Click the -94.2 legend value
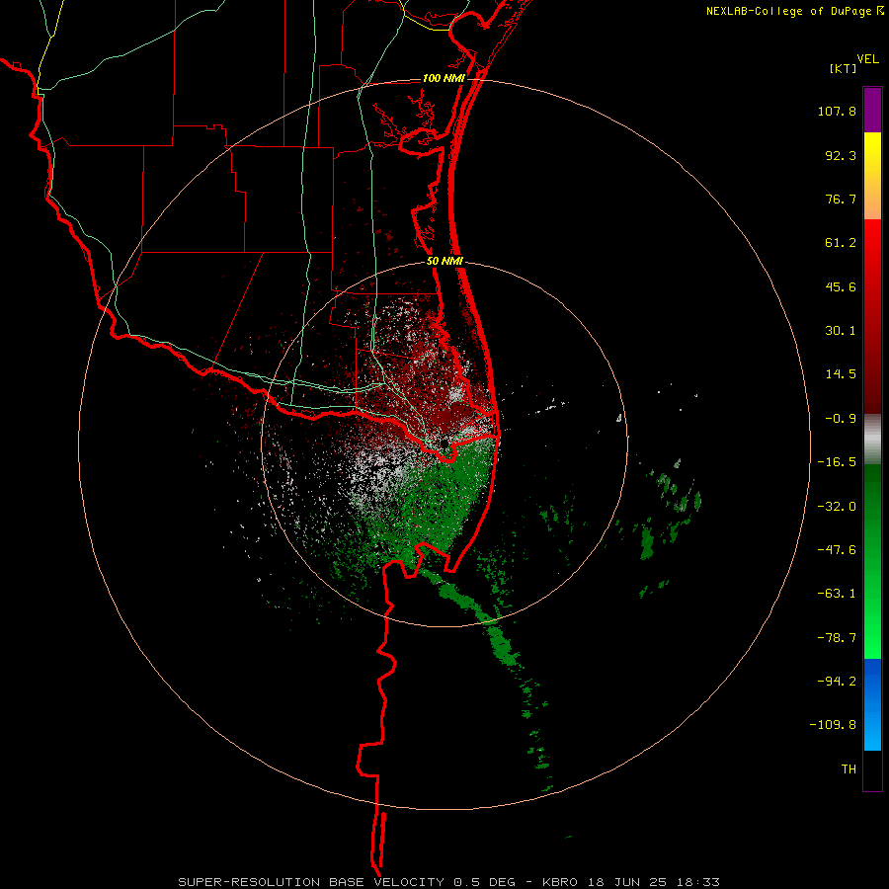The image size is (889, 889). click(837, 681)
